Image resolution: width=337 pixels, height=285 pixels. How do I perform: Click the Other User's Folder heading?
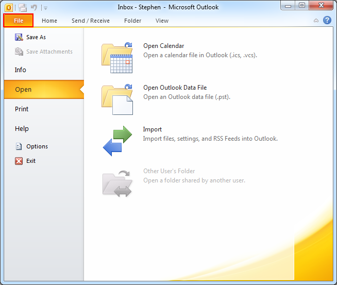point(169,171)
